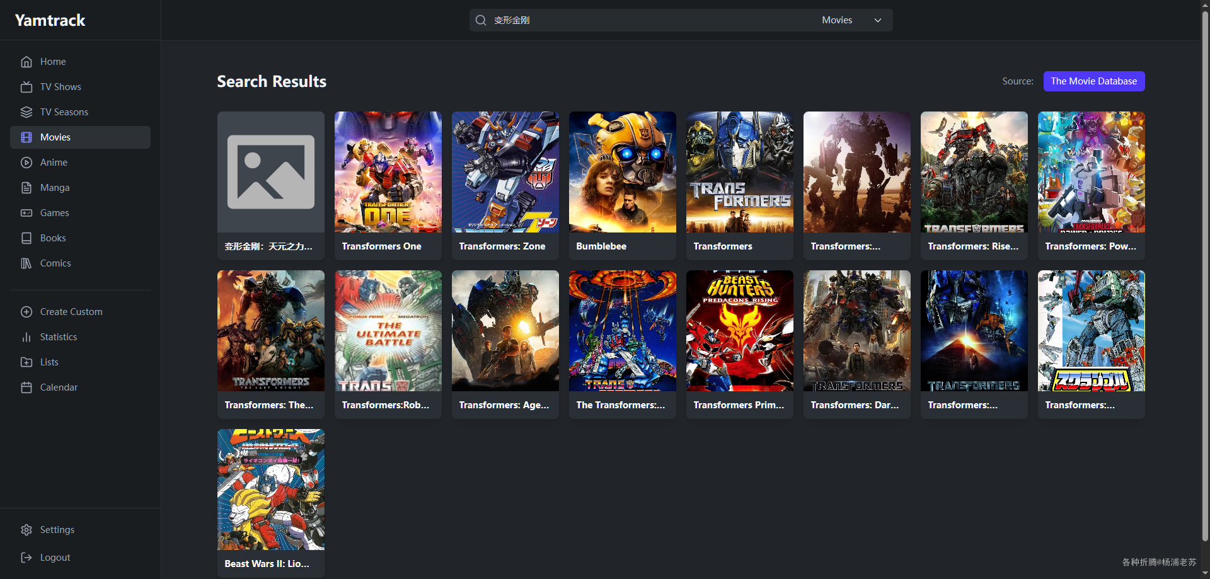Go to TV Shows page
The image size is (1210, 579).
tap(60, 87)
